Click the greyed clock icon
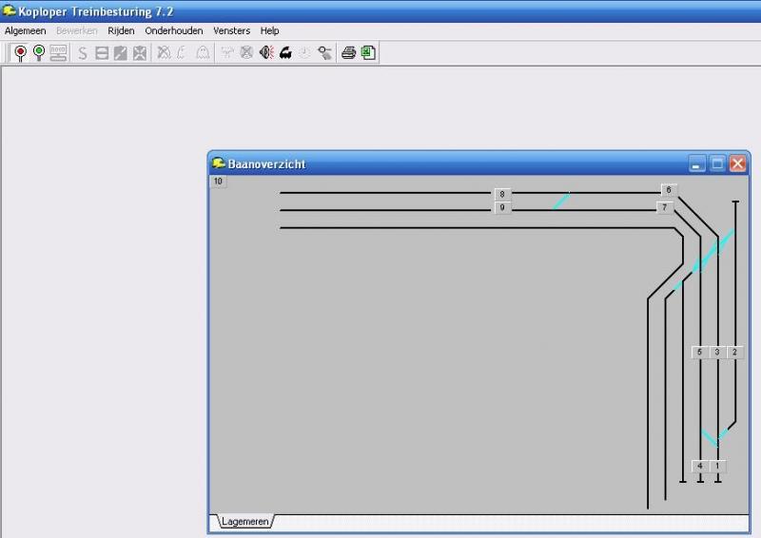The image size is (761, 538). pos(304,52)
